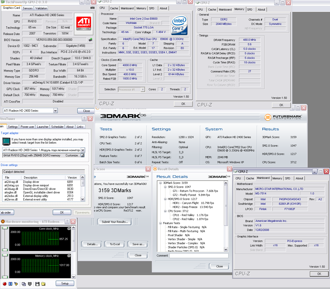Click the Intel Core 2 Duo logo
Screen dimensions: 330x289
[x=179, y=25]
